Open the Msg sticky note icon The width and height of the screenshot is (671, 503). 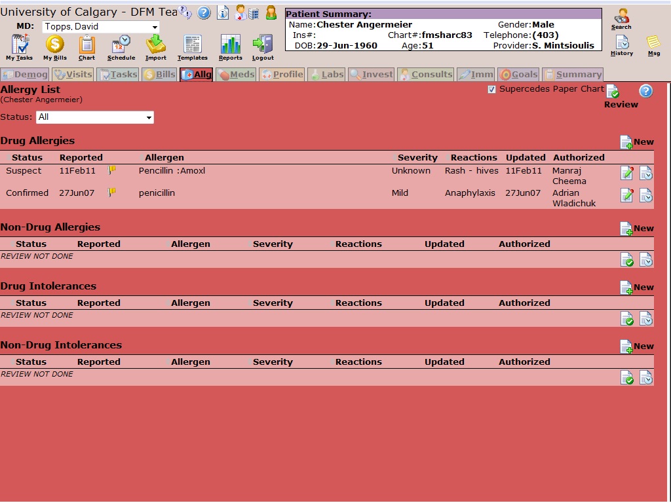click(x=653, y=44)
